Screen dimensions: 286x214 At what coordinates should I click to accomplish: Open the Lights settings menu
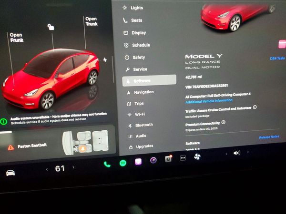133,8
